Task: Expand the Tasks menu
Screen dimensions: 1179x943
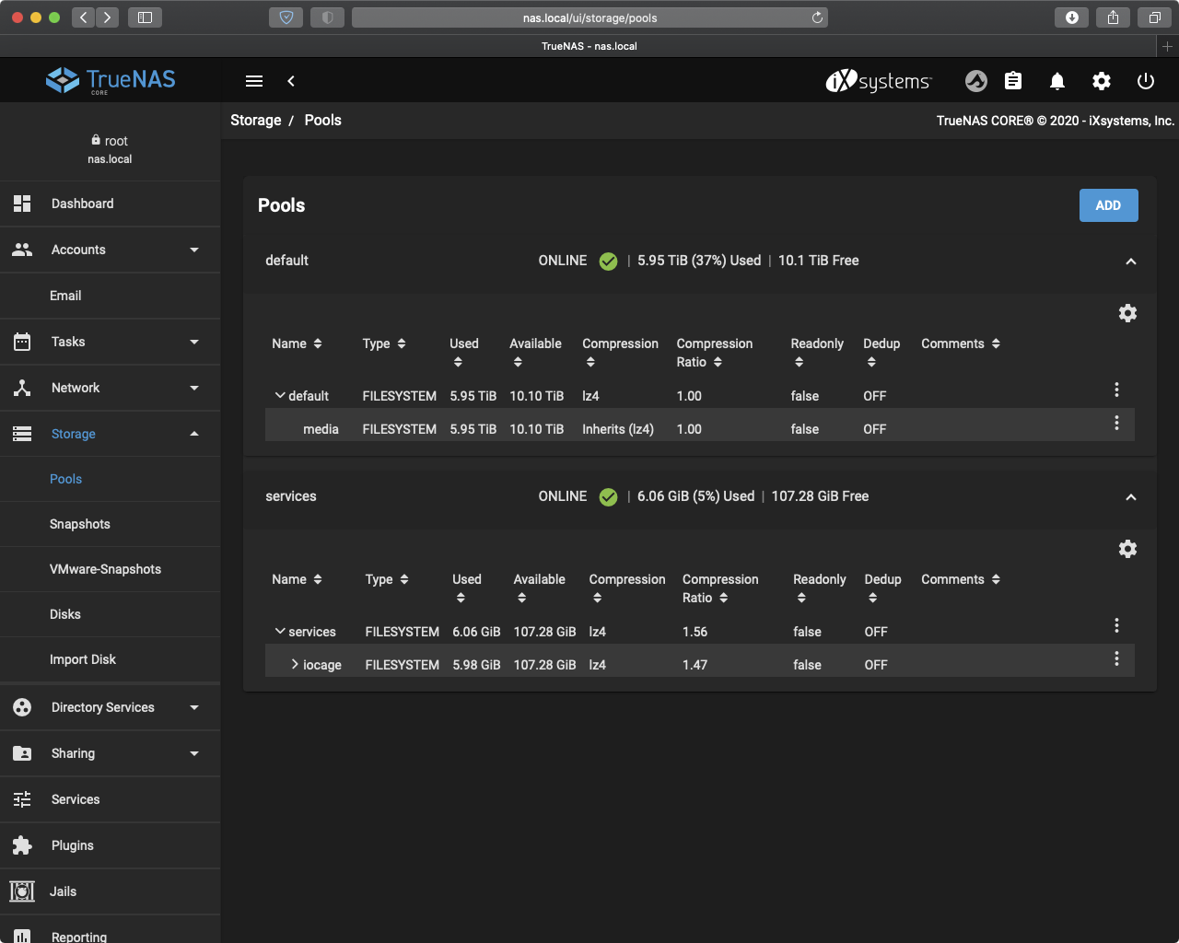Action: (x=111, y=342)
